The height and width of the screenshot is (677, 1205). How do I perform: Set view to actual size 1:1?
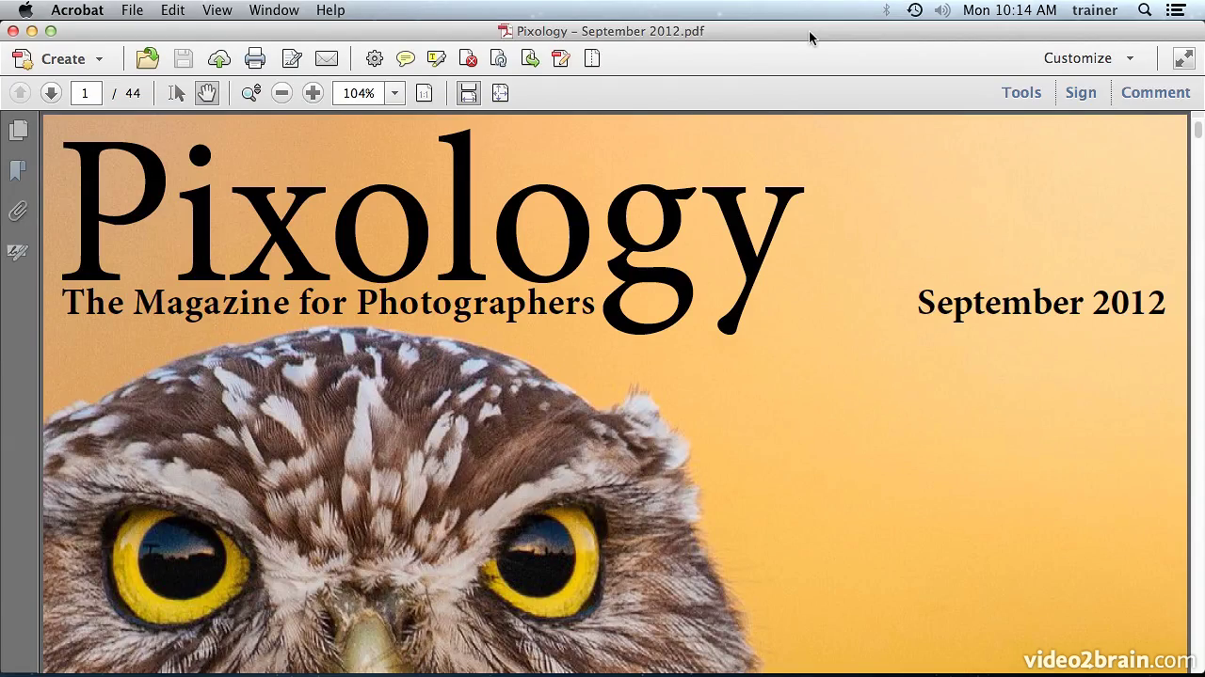425,93
